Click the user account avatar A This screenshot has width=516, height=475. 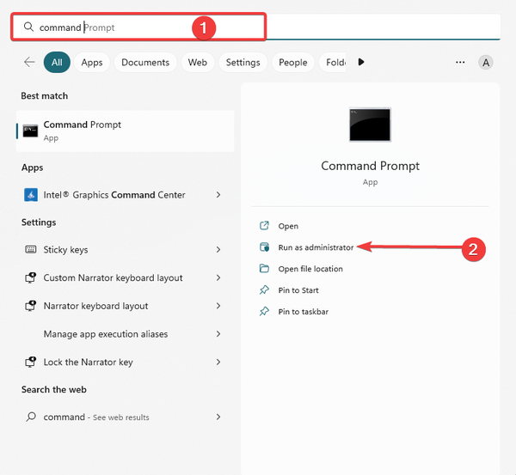pos(486,62)
